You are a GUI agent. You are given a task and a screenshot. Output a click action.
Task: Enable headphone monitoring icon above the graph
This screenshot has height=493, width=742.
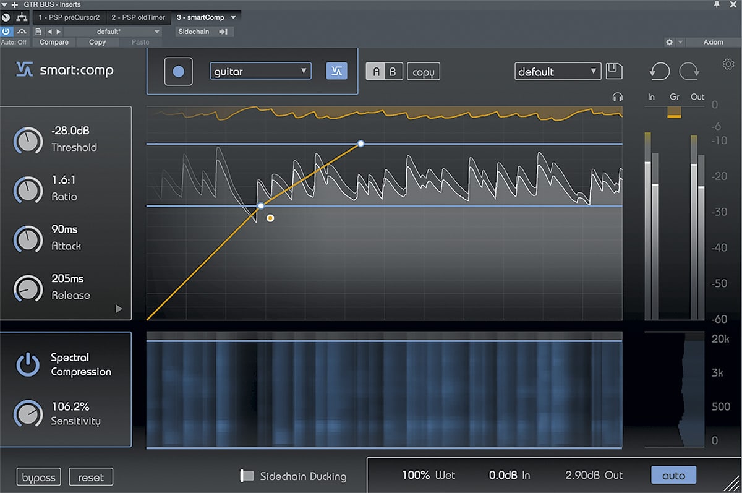click(x=616, y=97)
